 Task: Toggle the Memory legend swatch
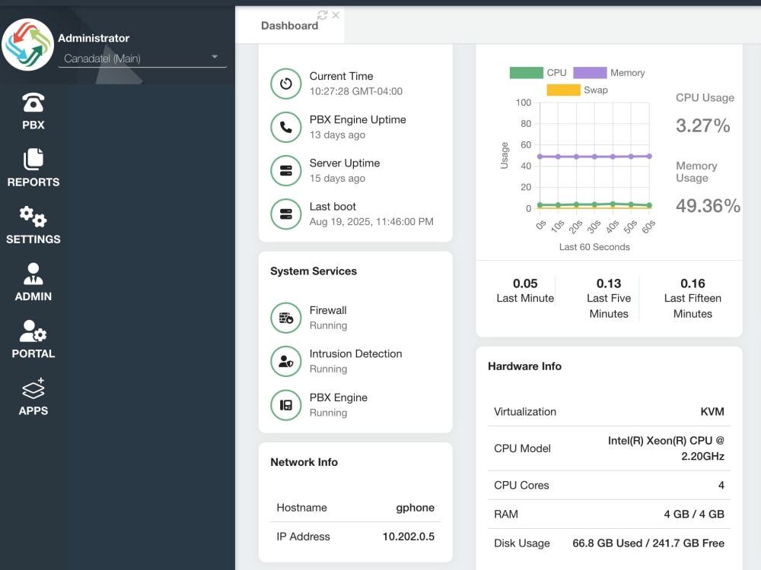coord(590,73)
